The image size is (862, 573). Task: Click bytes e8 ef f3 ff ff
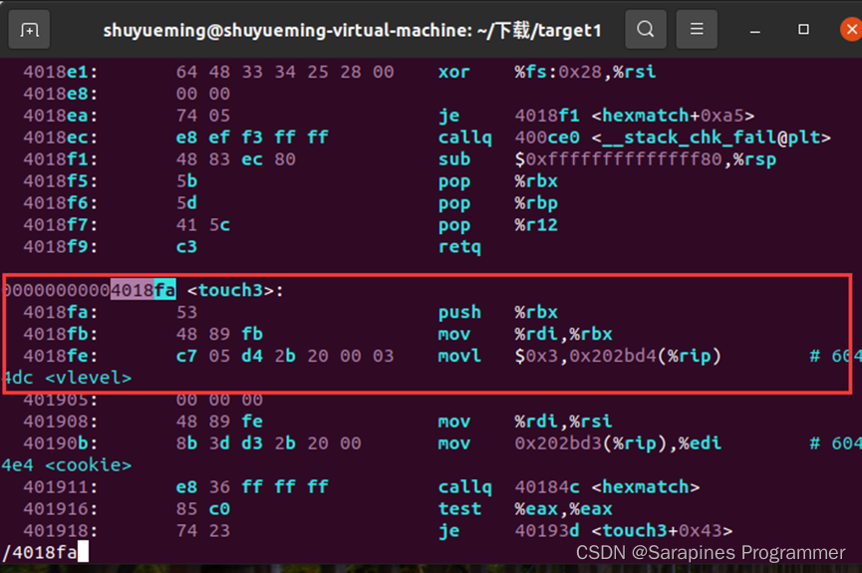252,138
